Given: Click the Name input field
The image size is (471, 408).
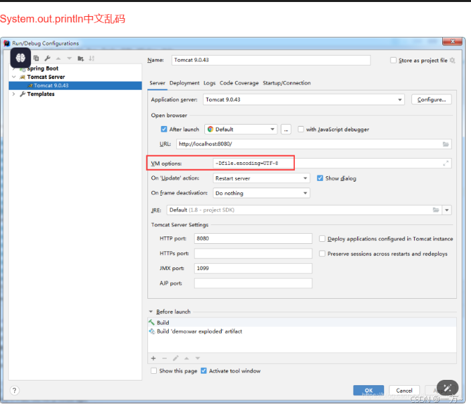Looking at the screenshot, I should click(x=271, y=60).
